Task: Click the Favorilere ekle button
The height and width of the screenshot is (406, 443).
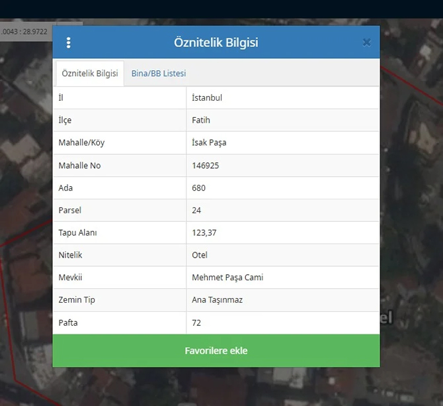Action: (x=216, y=350)
